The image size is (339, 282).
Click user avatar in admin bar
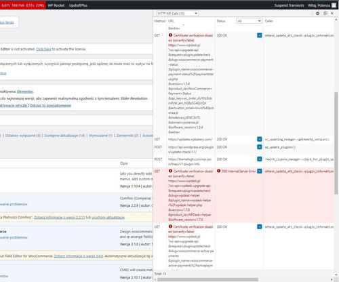point(334,5)
